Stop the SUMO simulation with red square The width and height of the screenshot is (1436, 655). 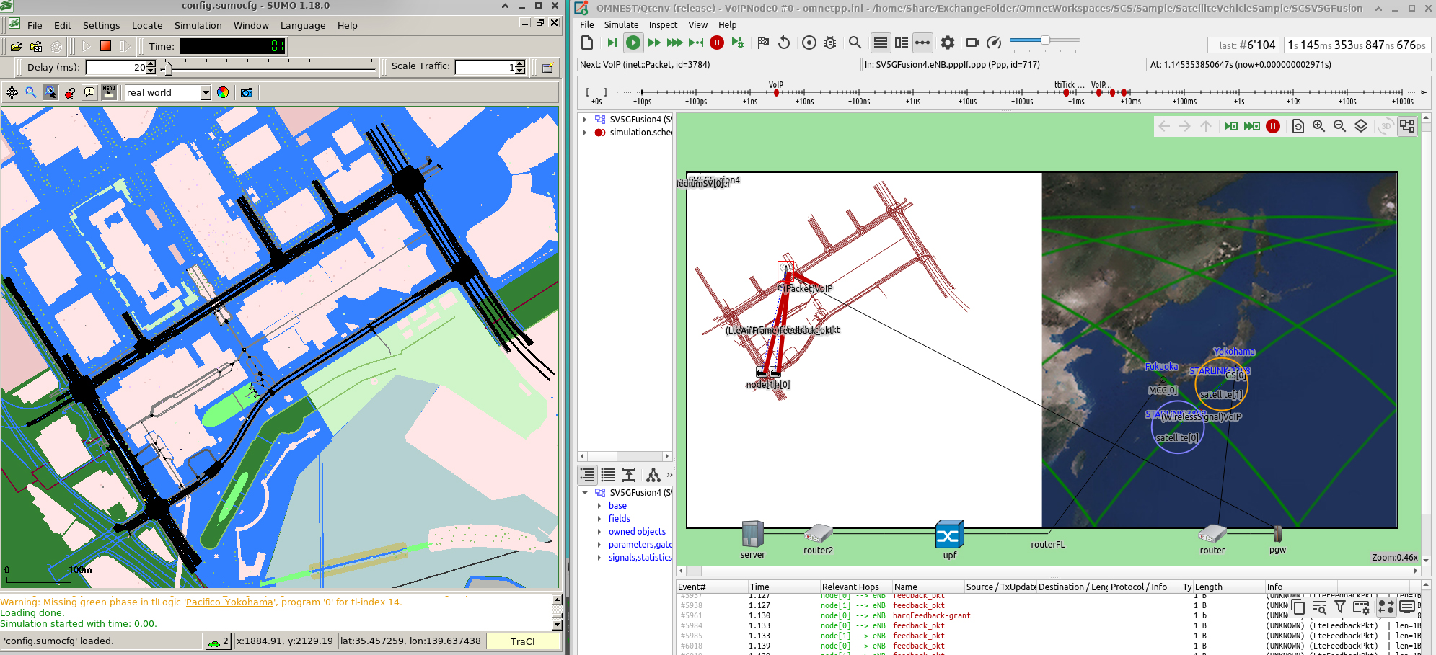pyautogui.click(x=105, y=46)
